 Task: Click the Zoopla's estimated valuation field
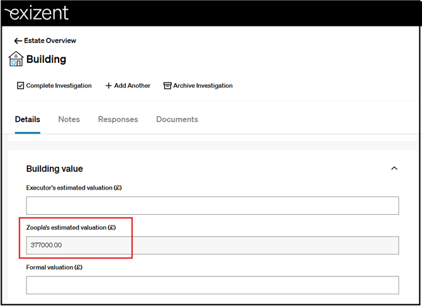point(212,245)
